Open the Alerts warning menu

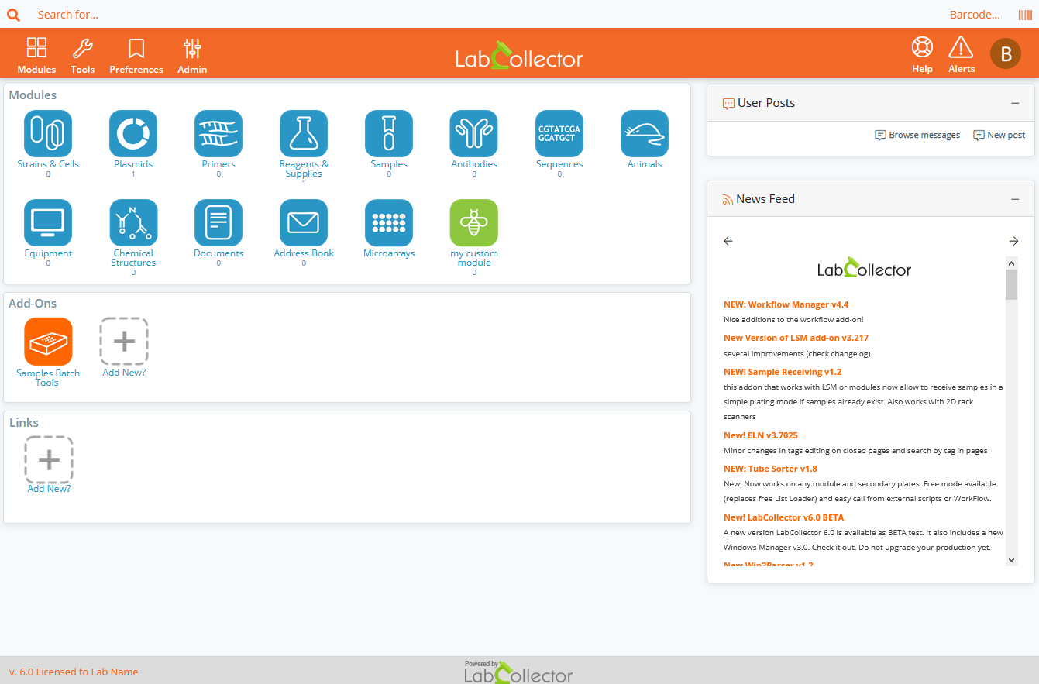pyautogui.click(x=962, y=56)
